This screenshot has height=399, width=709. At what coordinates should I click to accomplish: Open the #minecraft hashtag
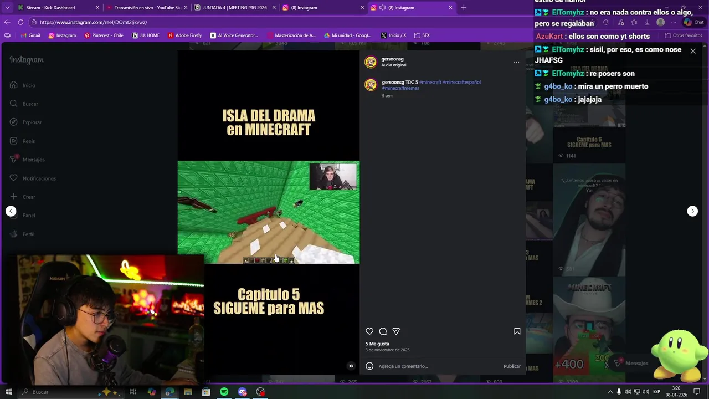click(x=430, y=82)
